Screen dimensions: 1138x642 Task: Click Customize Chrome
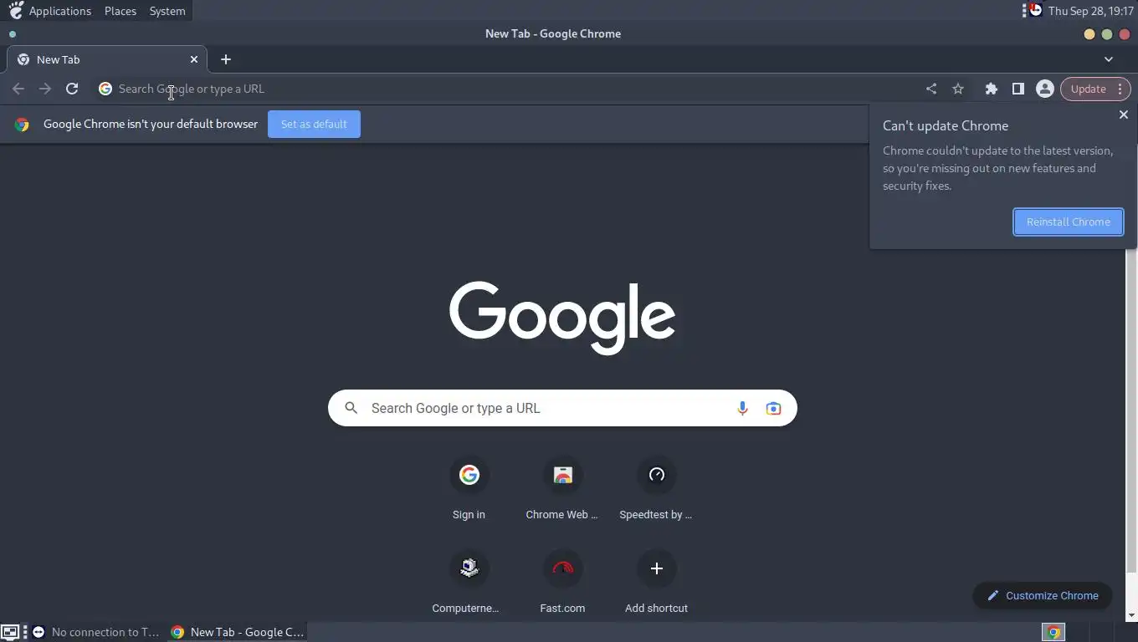(1043, 595)
